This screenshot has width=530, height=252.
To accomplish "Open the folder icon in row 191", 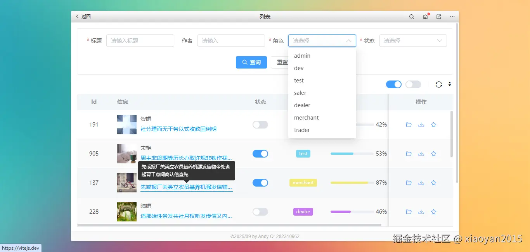I will point(409,124).
